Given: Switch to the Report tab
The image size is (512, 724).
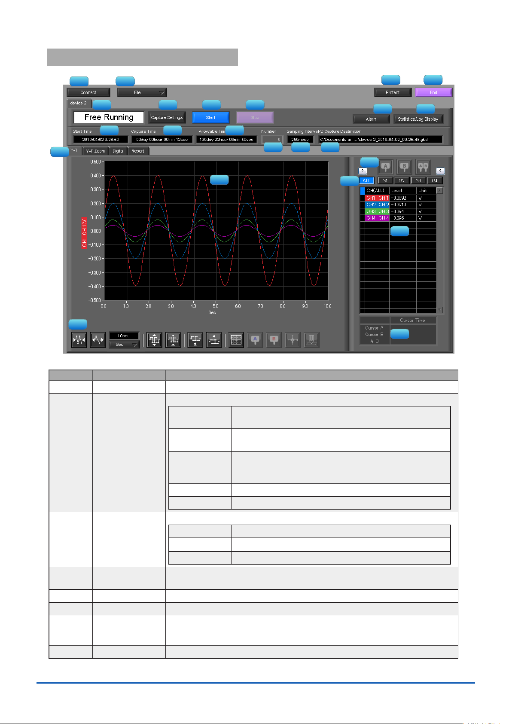Looking at the screenshot, I should [x=138, y=151].
